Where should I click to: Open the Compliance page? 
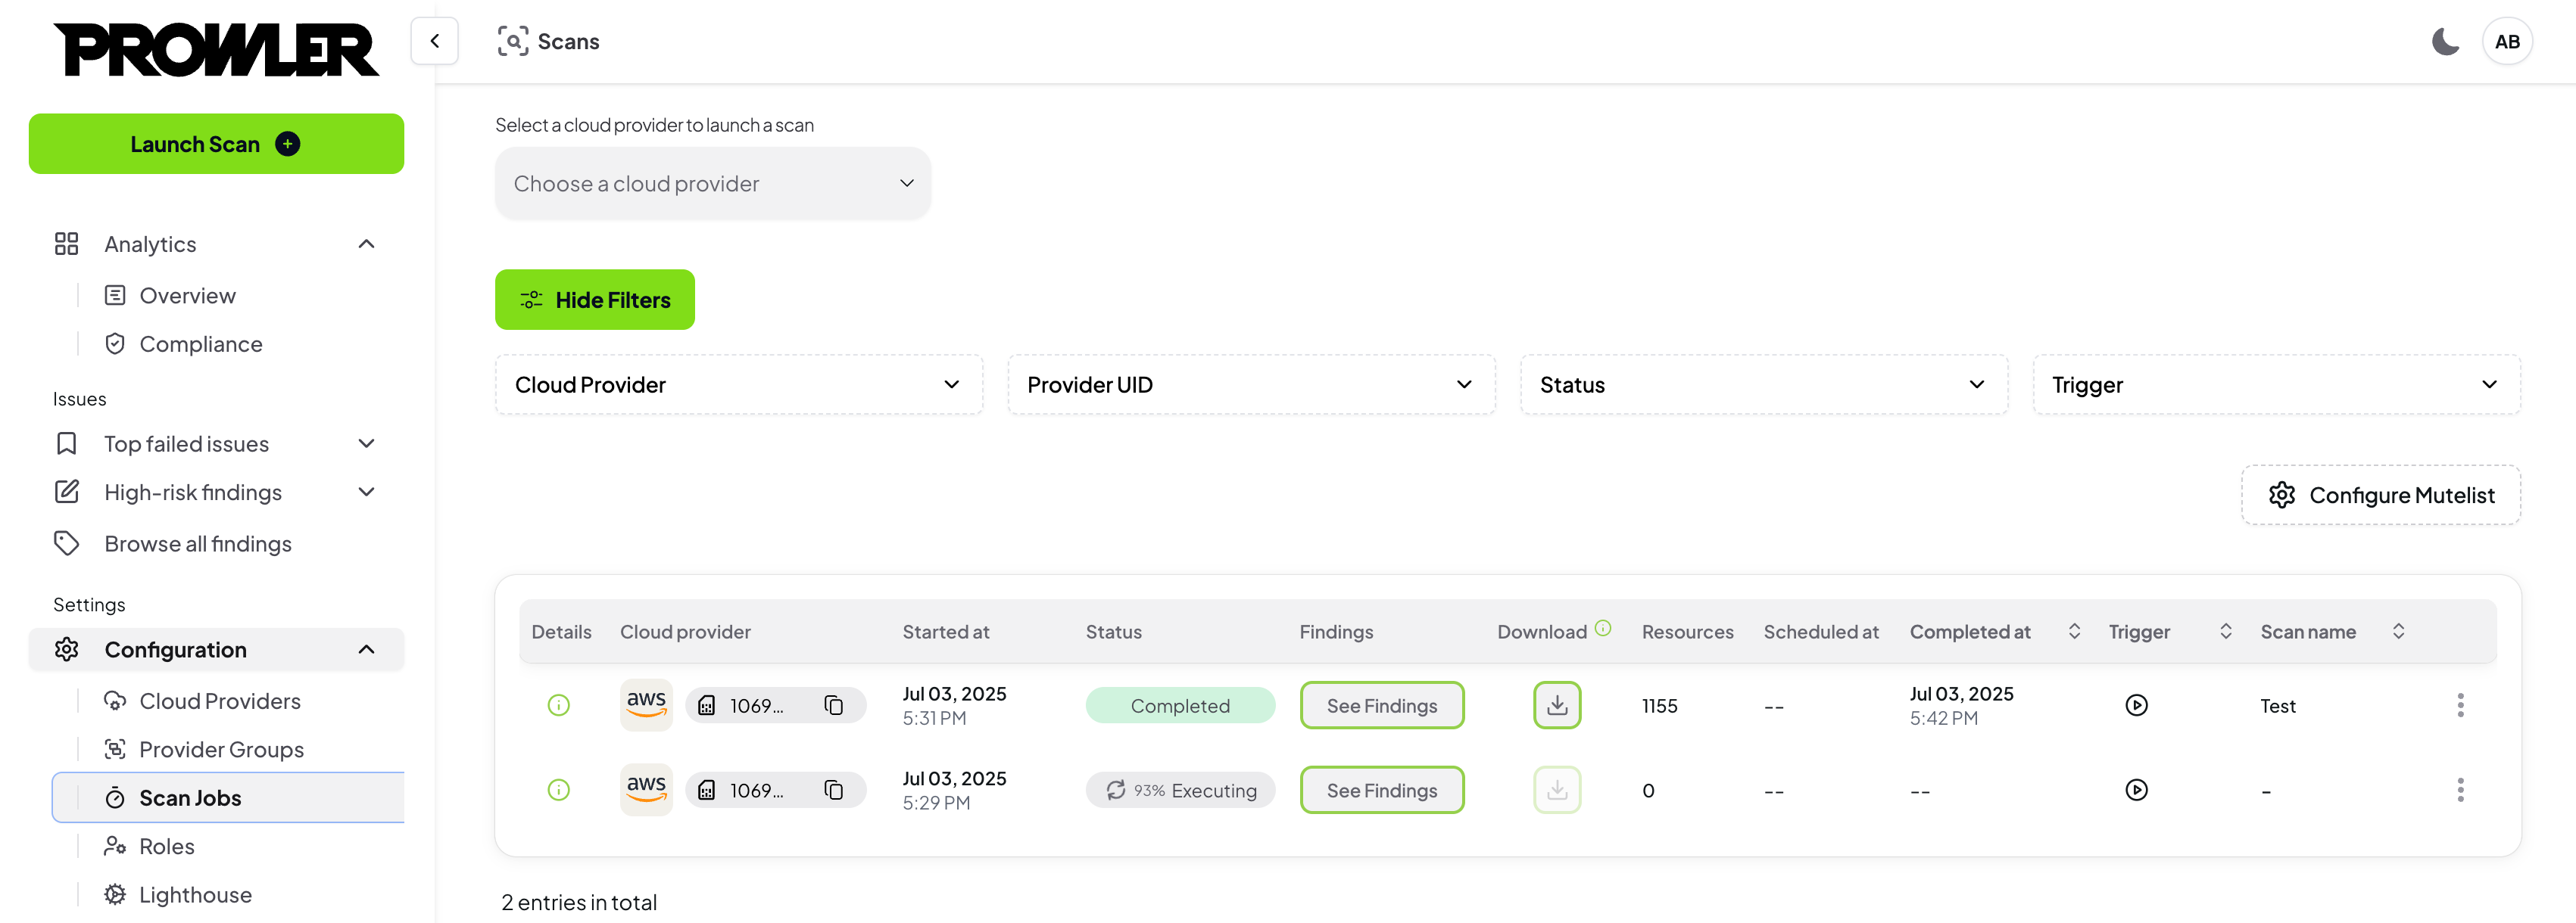coord(200,343)
